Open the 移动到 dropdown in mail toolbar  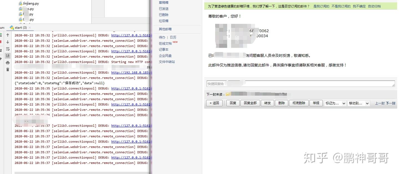click(x=359, y=103)
